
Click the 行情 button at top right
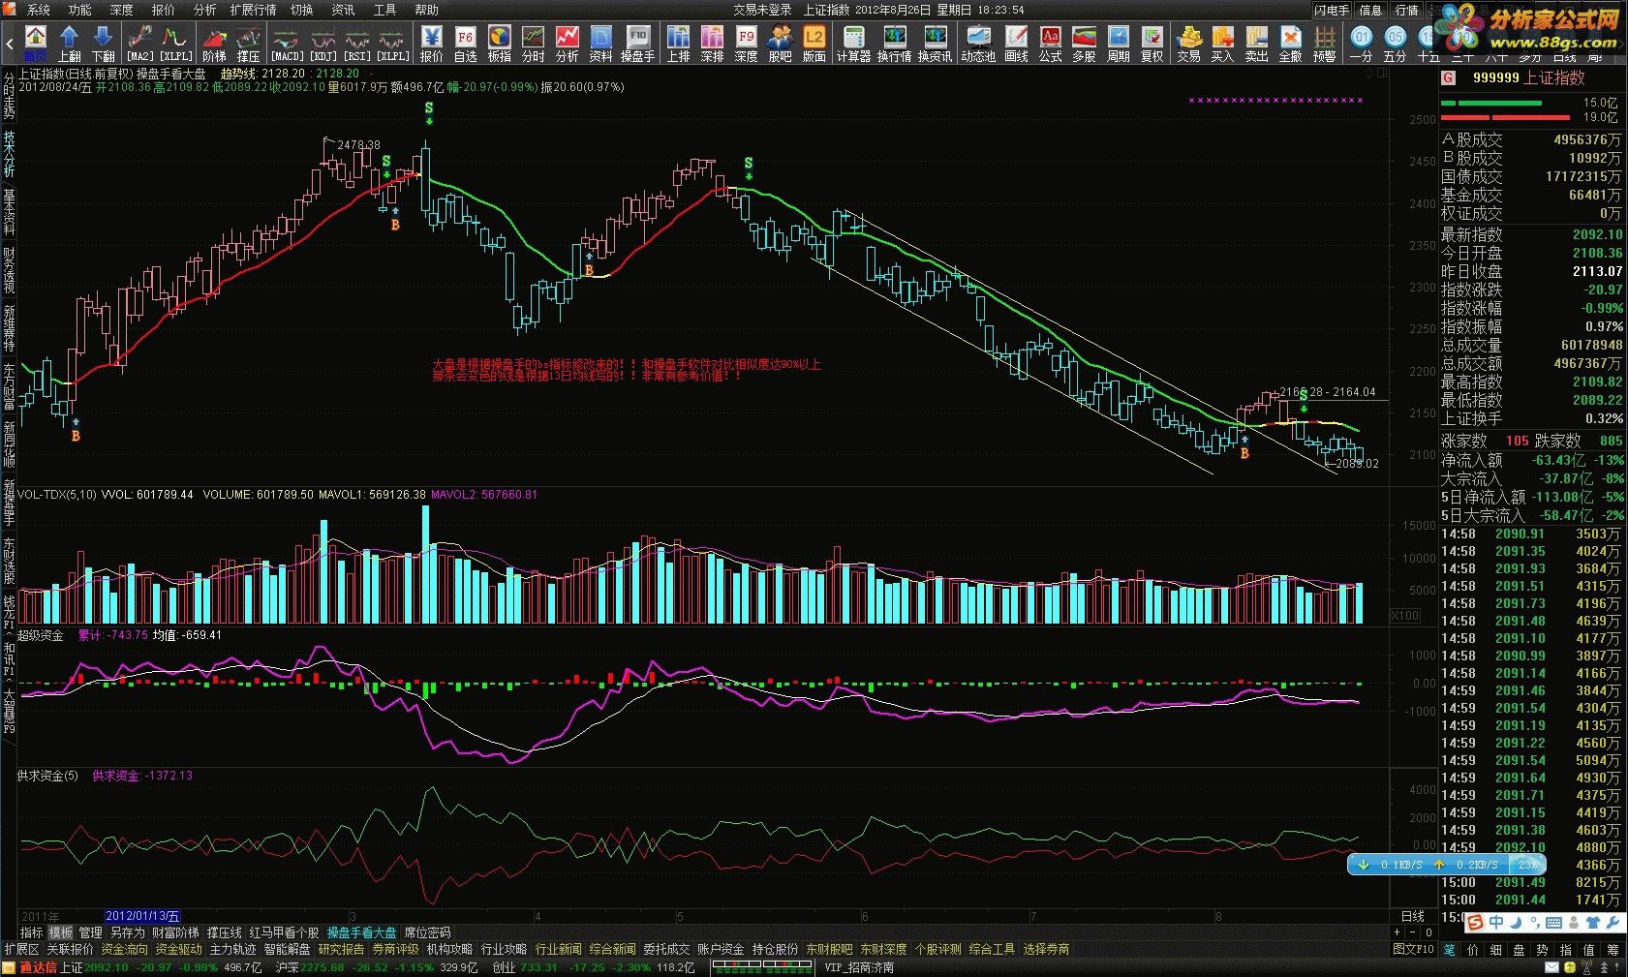click(x=1407, y=10)
